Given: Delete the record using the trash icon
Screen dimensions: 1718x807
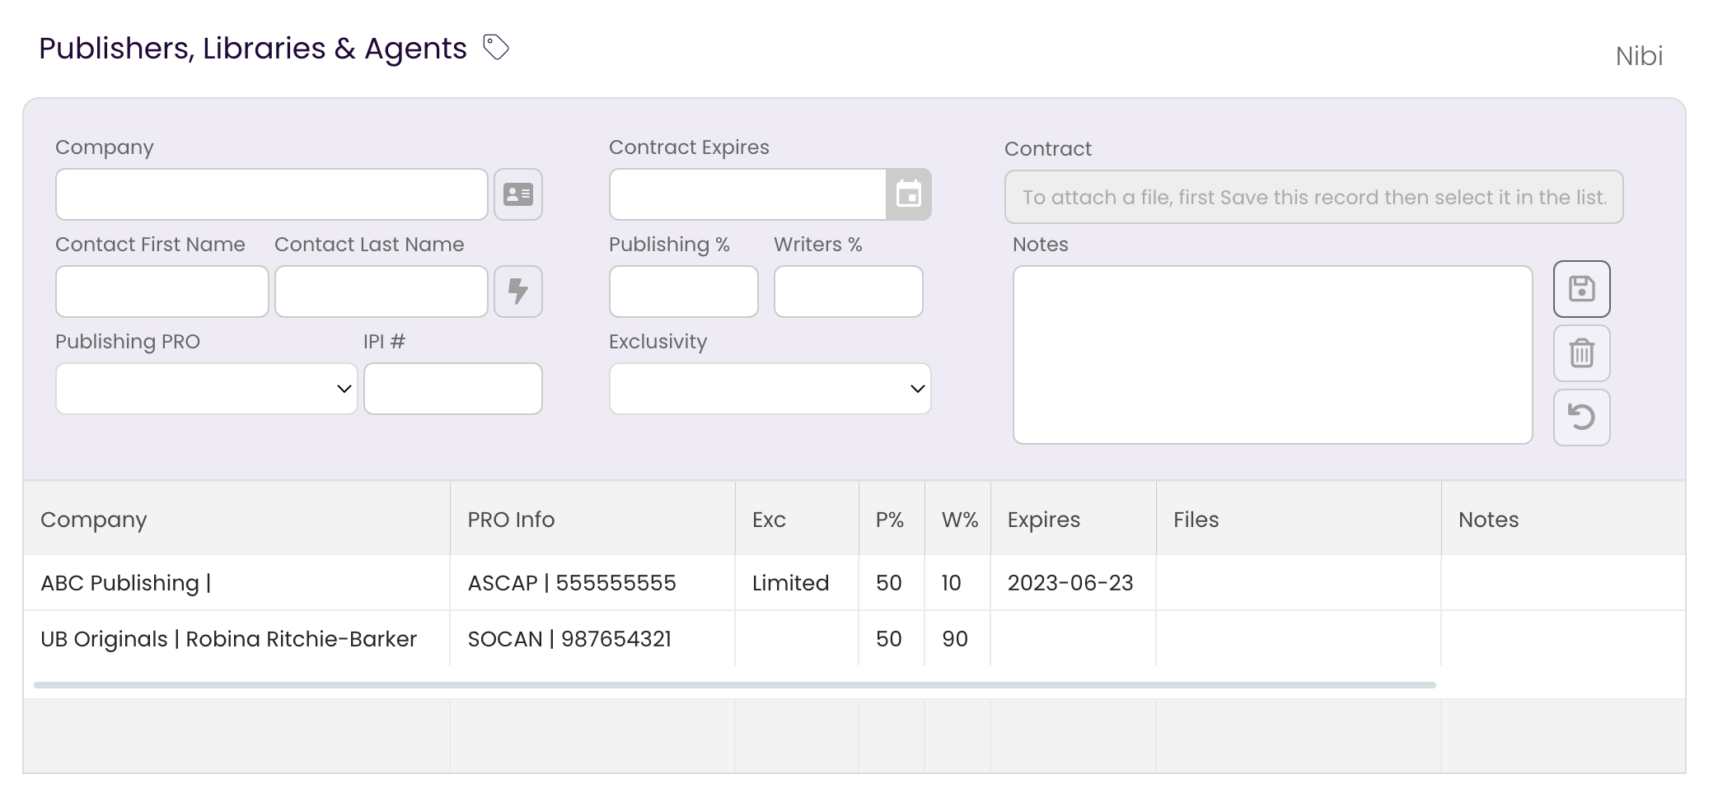Looking at the screenshot, I should click(x=1581, y=353).
